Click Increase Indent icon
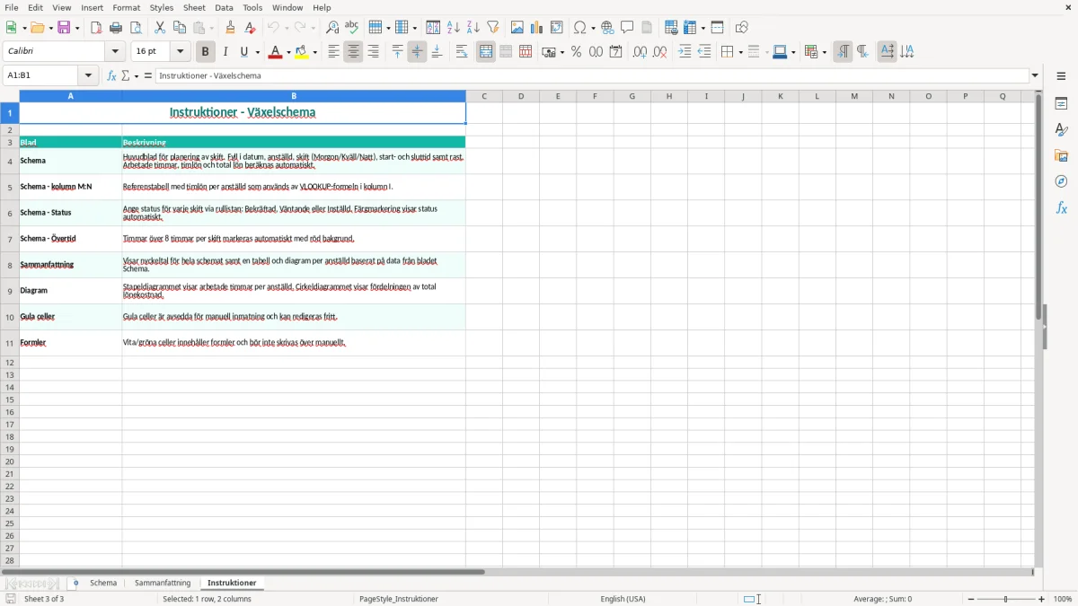The height and width of the screenshot is (606, 1078). click(x=685, y=52)
